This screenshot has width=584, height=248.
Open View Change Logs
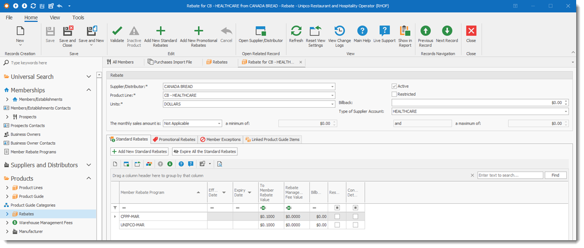(x=339, y=31)
